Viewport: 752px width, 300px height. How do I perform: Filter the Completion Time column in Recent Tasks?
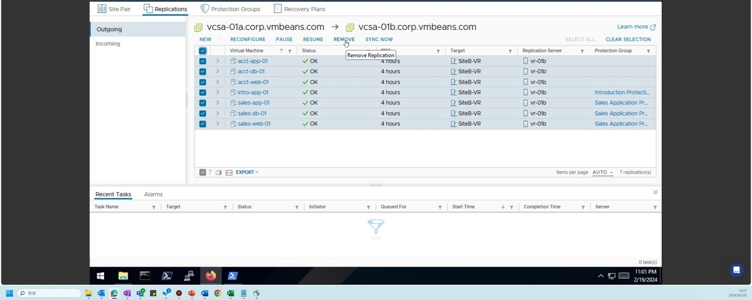pyautogui.click(x=583, y=207)
